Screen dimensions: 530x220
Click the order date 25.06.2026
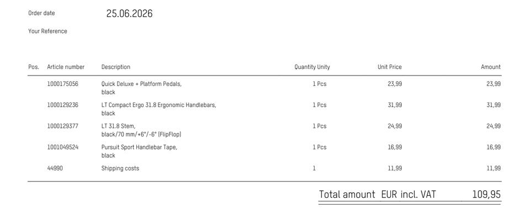(129, 13)
